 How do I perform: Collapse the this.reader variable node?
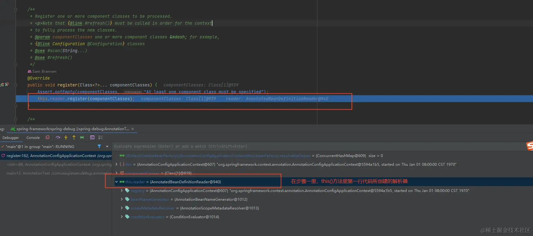point(116,182)
